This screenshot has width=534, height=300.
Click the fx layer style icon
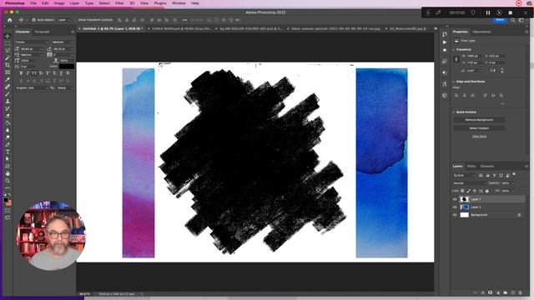[x=482, y=292]
